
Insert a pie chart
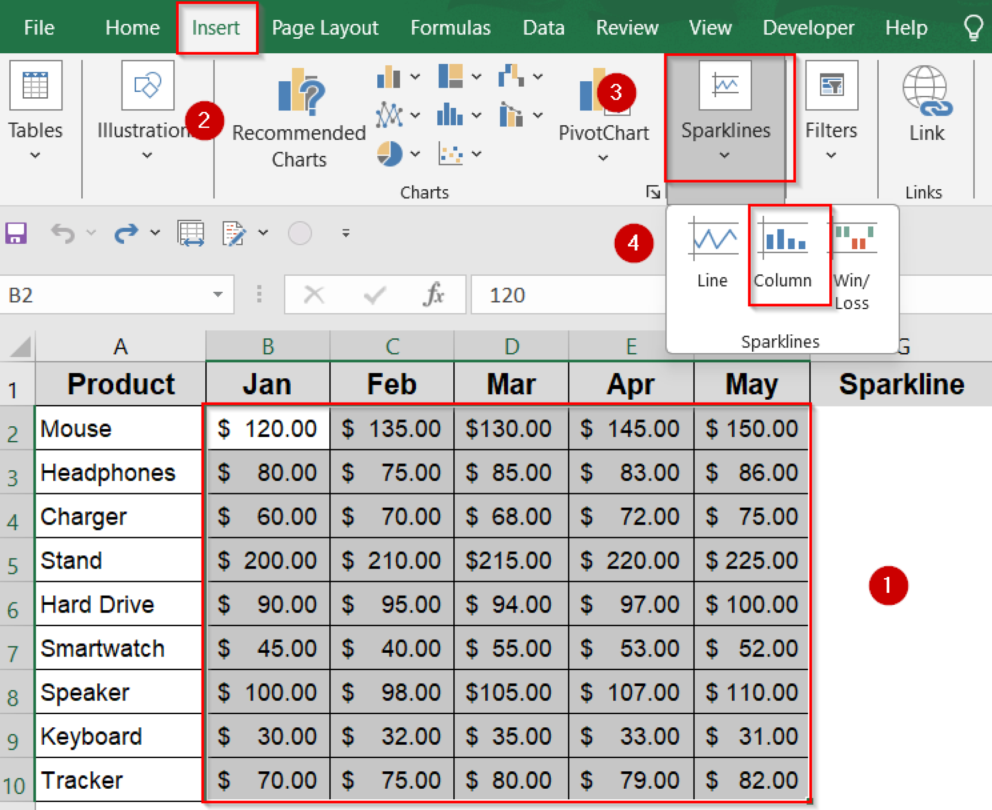coord(390,154)
